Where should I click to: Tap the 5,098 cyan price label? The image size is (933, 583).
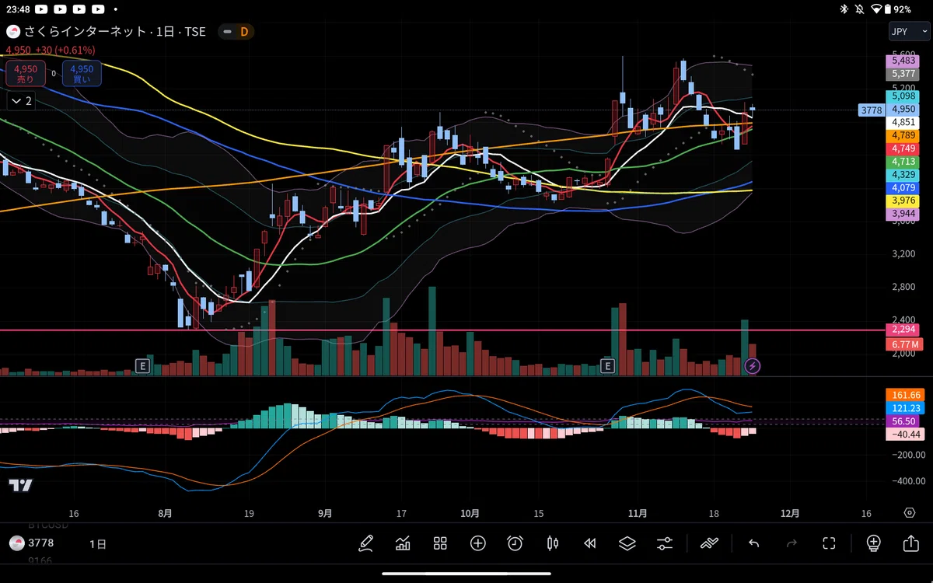pos(903,96)
